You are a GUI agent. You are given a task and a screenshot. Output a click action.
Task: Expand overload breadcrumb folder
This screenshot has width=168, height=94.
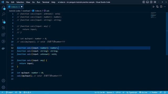click(x=26, y=11)
